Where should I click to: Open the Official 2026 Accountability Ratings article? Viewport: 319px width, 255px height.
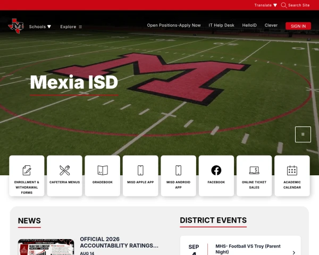[x=119, y=242]
